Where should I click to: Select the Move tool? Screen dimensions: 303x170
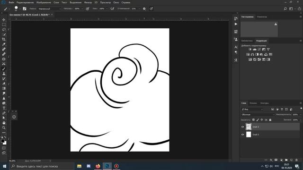pyautogui.click(x=4, y=20)
